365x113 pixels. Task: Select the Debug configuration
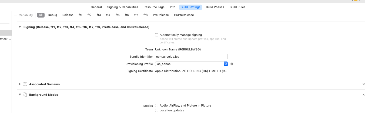tap(52, 15)
